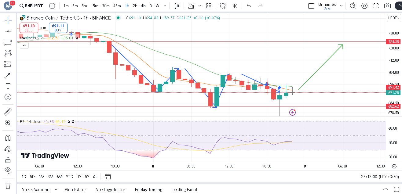Switch to 15m timeframe
Image resolution: width=402 pixels, height=194 pixels.
pyautogui.click(x=95, y=6)
